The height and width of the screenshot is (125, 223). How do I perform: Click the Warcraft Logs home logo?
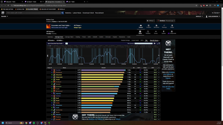[3, 13]
